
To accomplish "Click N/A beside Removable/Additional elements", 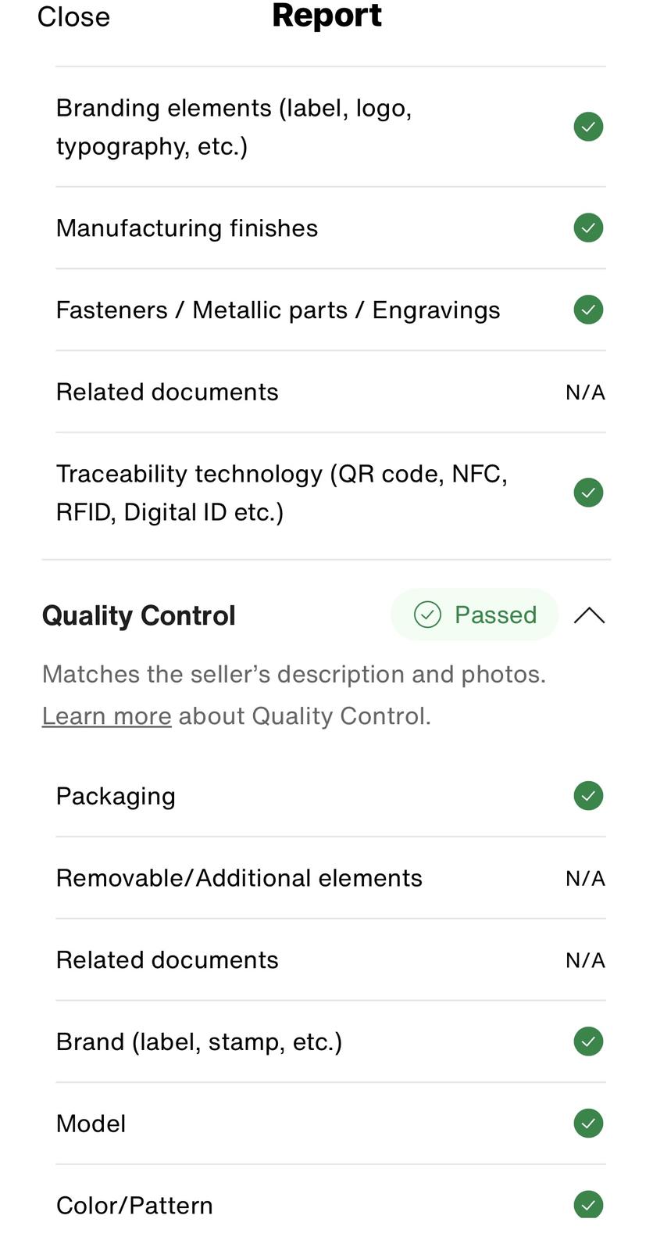I will (585, 878).
